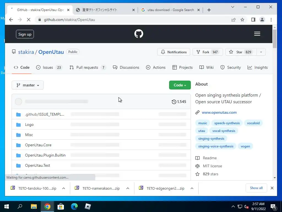Open Microsoft Store from taskbar
Image resolution: width=282 pixels, height=212 pixels.
[x=61, y=206]
